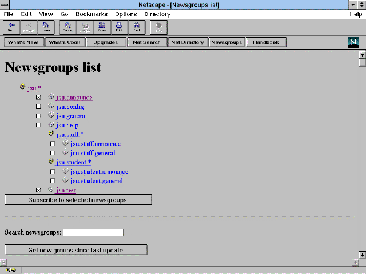Collapse the jsu.* hierarchy folder icon
The image size is (366, 274).
(23, 87)
